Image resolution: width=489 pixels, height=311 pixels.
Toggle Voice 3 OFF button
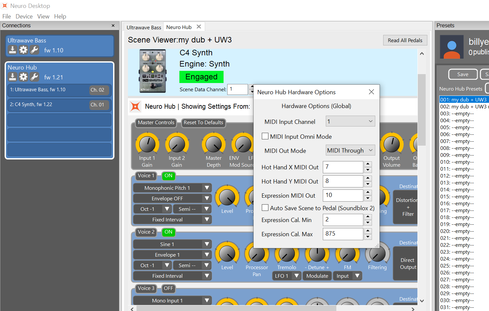click(x=168, y=288)
